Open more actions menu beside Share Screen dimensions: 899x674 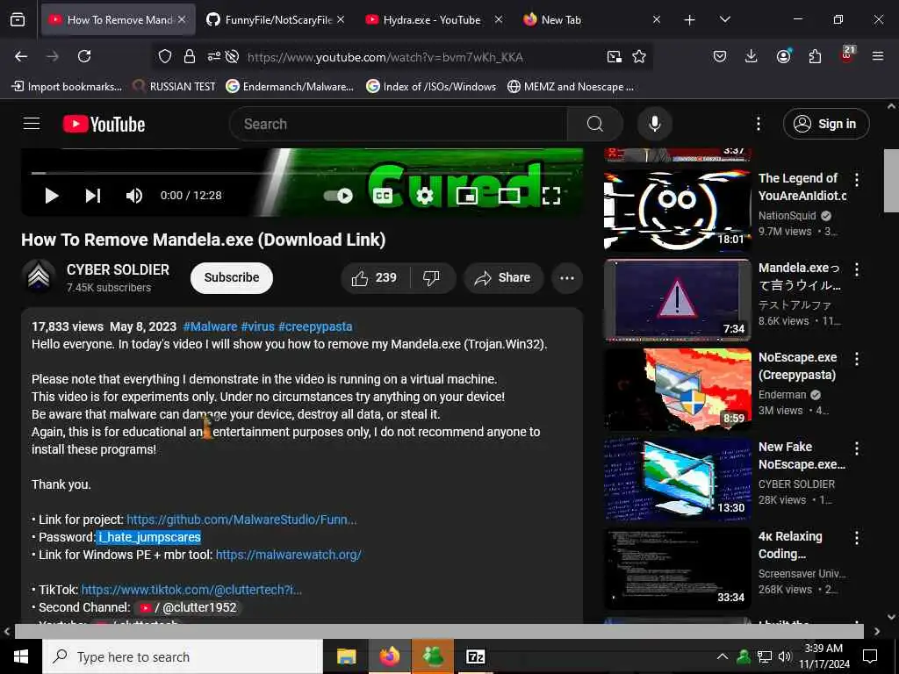[567, 278]
